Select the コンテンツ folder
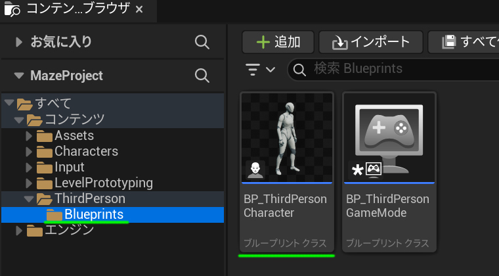The image size is (499, 276). 113,120
